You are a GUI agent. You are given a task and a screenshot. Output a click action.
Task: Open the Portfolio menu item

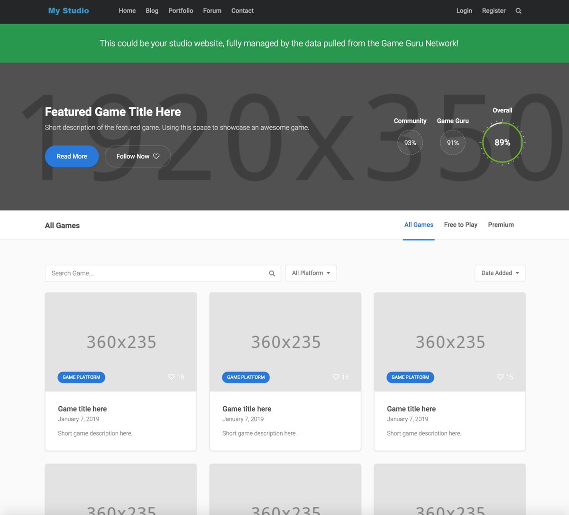[181, 10]
